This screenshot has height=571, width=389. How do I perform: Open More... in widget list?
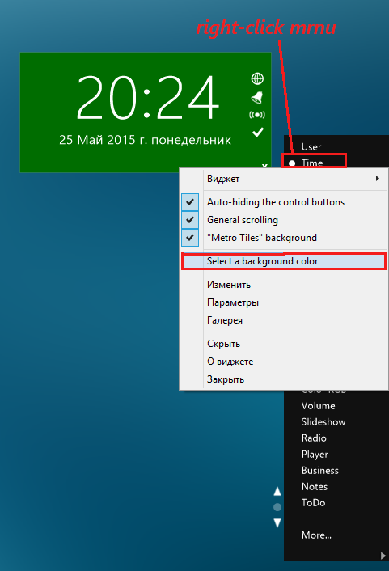click(316, 535)
